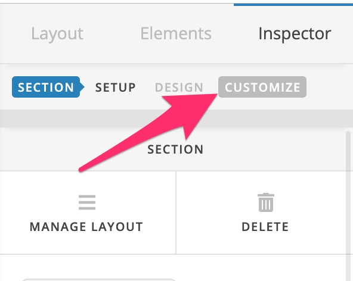The image size is (353, 281).
Task: Click the blue active indicator above Inspector
Action: [x=293, y=5]
